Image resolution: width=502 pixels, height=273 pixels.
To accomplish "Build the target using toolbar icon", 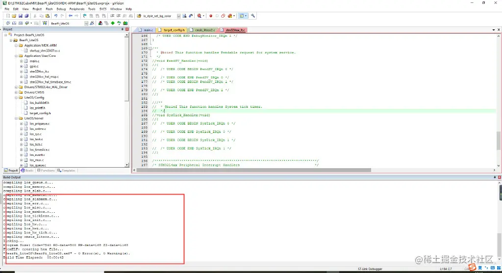I will (14, 23).
